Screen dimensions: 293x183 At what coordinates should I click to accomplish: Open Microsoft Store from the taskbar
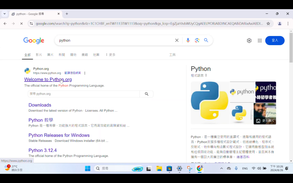click(x=169, y=168)
